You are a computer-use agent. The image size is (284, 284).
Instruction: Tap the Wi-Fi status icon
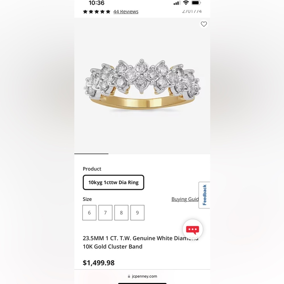[186, 3]
